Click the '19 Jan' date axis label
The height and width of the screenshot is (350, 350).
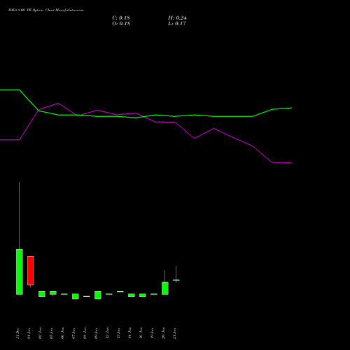[x=153, y=333]
